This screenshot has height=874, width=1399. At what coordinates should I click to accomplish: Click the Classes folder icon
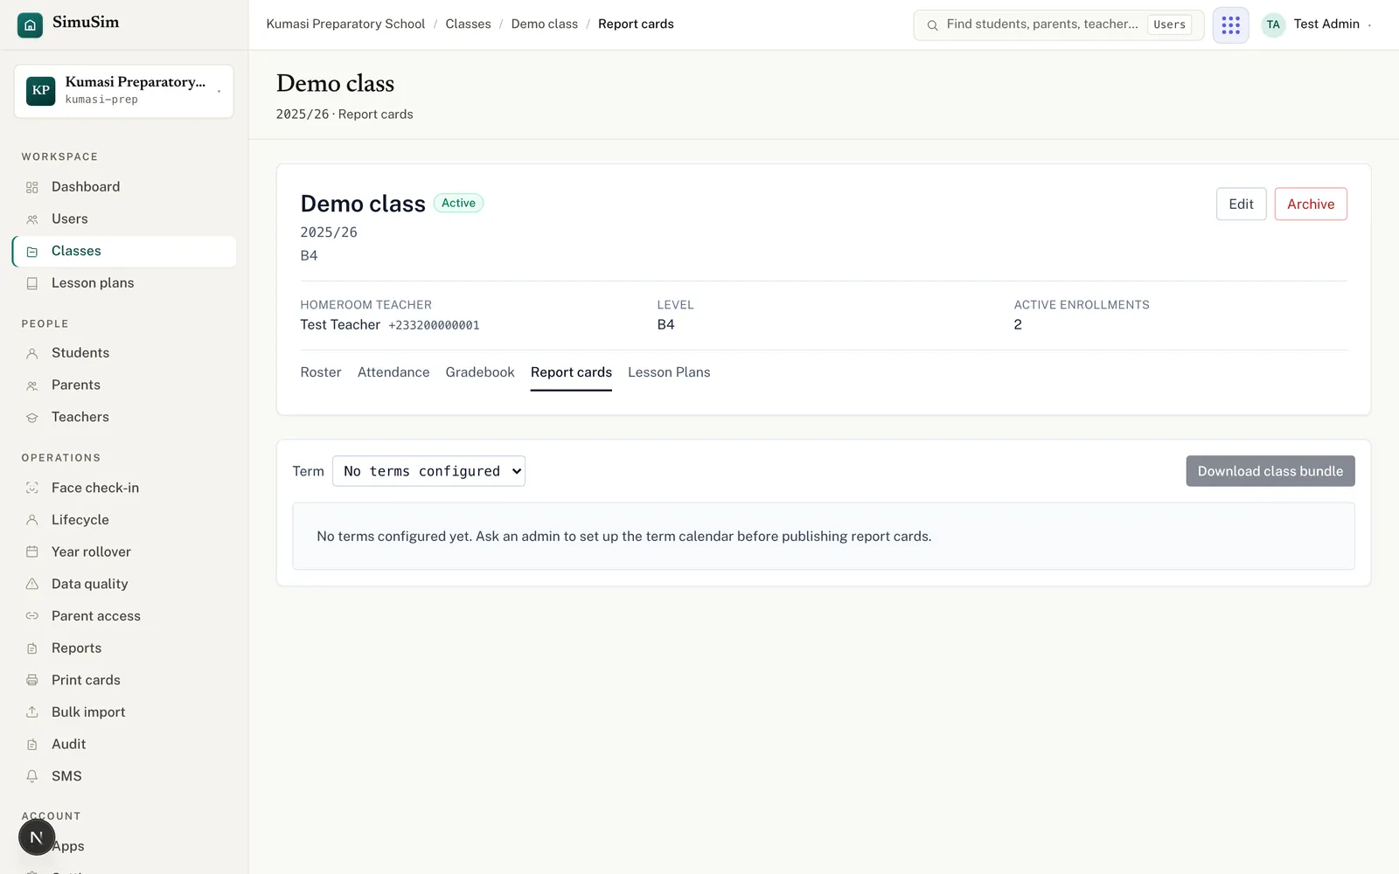pyautogui.click(x=32, y=252)
